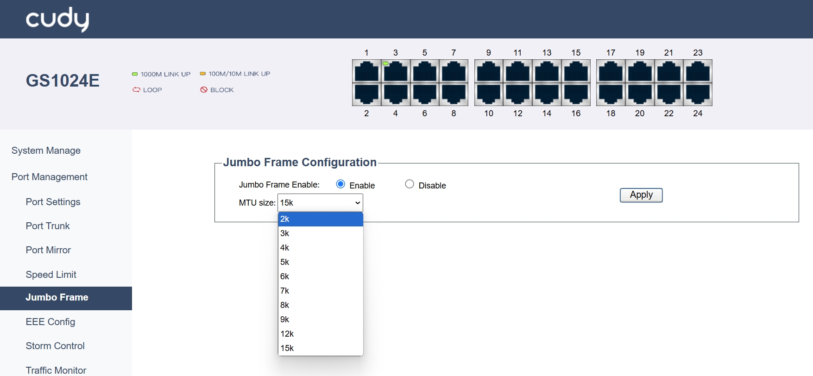The image size is (813, 376).
Task: Click the port 16 RJ45 icon
Action: click(x=576, y=94)
